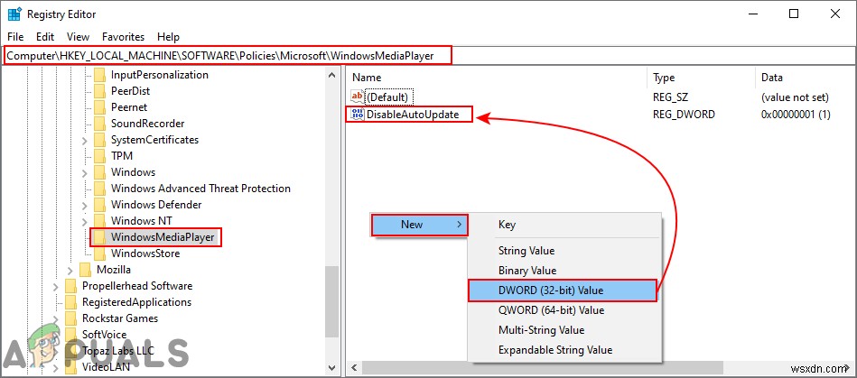Click the Mozilla folder icon
The height and width of the screenshot is (378, 857).
coord(85,270)
